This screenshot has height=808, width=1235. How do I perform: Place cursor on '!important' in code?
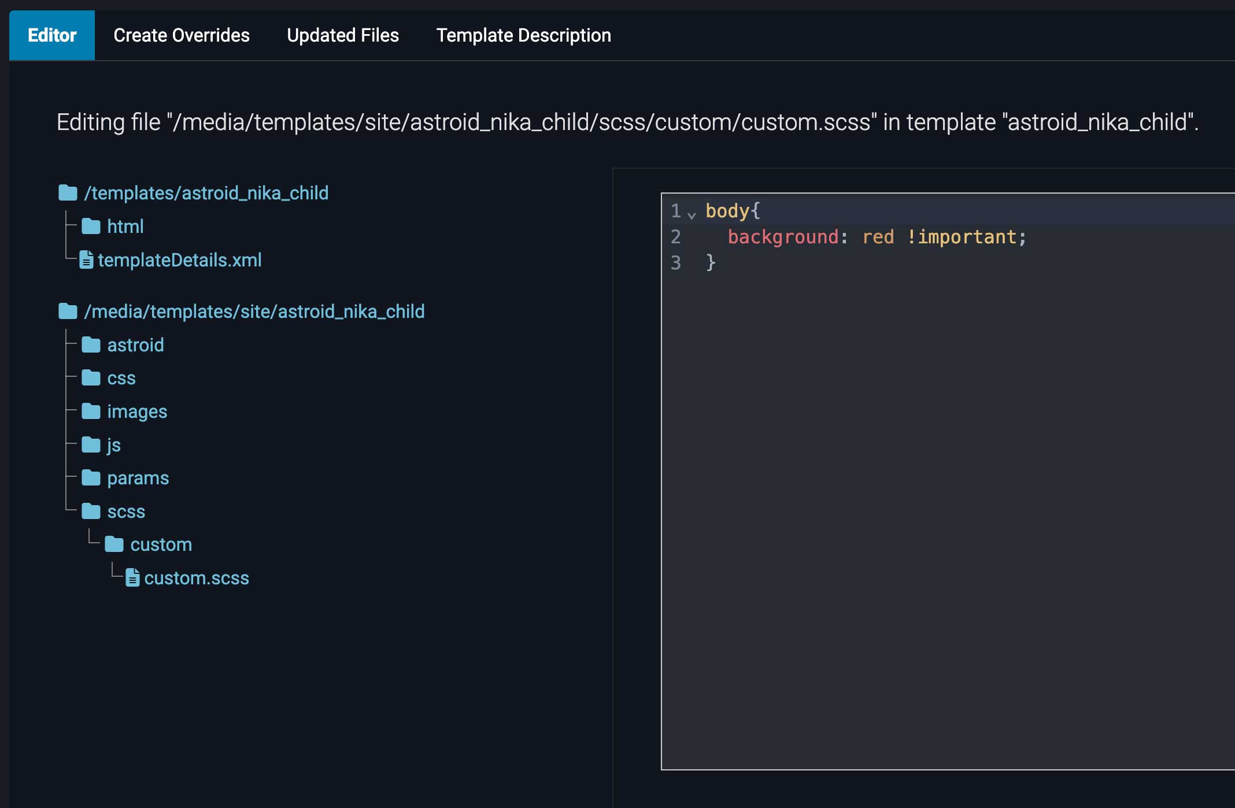click(962, 237)
